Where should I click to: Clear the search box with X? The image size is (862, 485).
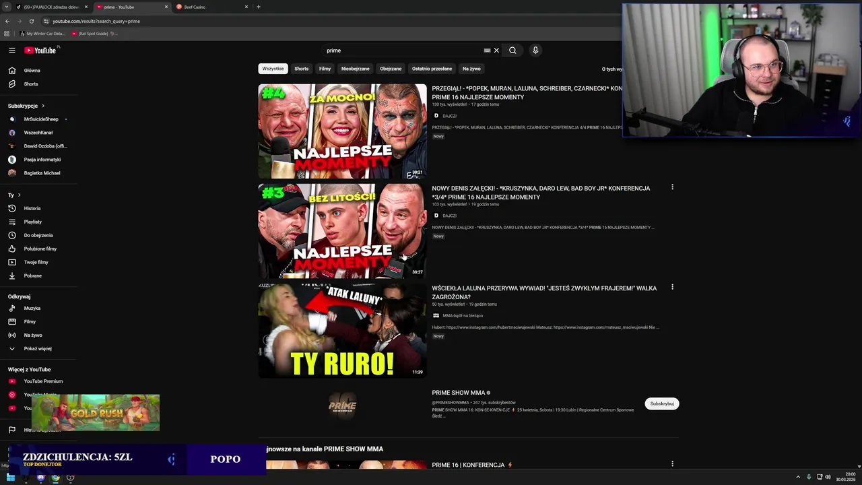pyautogui.click(x=496, y=51)
